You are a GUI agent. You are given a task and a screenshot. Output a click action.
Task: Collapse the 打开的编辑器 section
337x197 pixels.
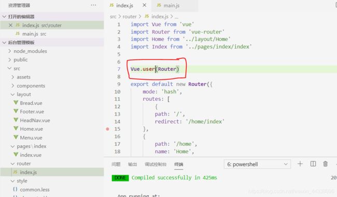coord(52,17)
